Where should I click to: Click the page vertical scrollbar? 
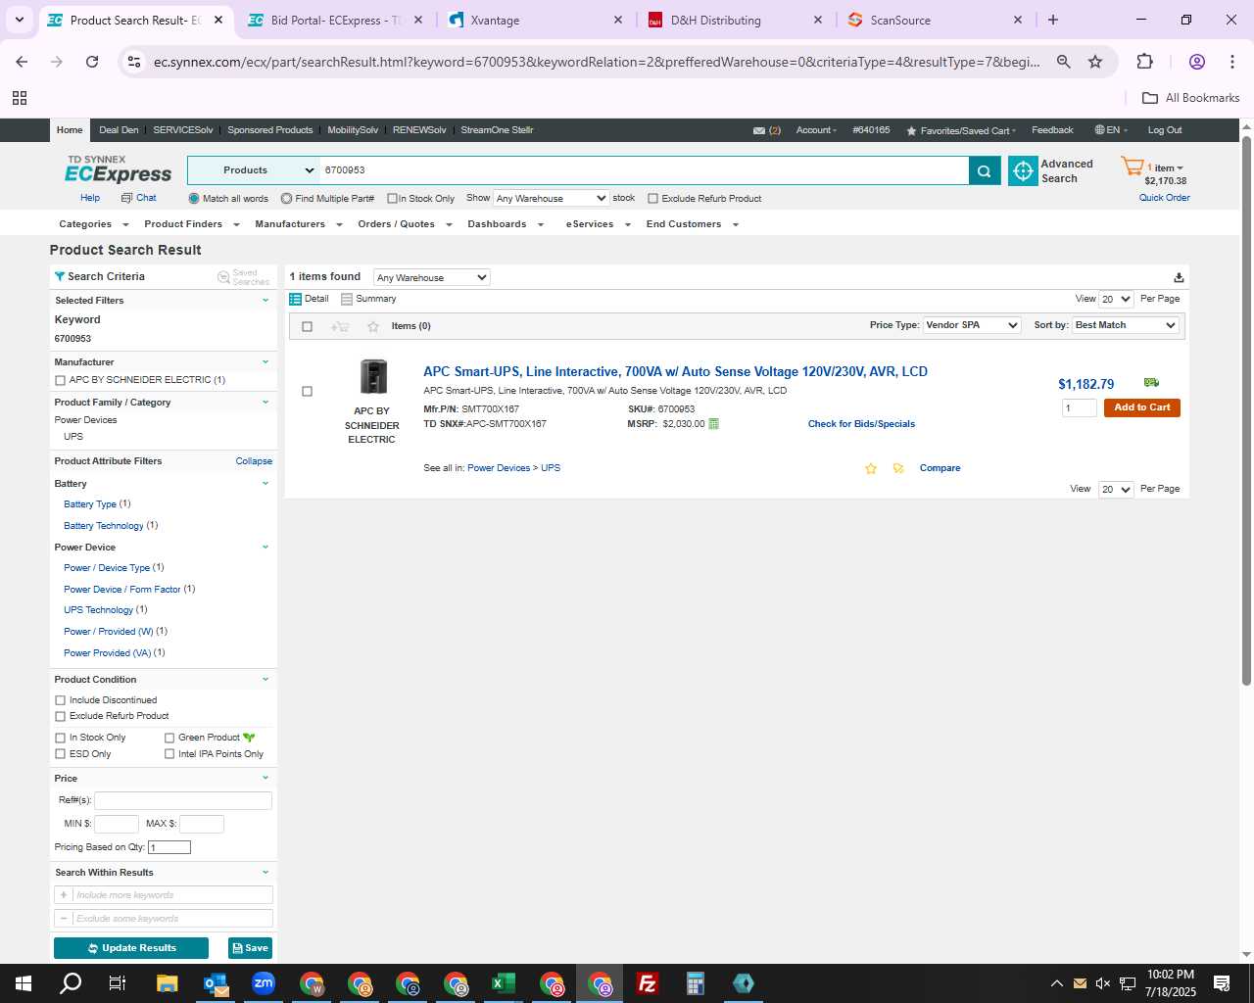(1246, 411)
